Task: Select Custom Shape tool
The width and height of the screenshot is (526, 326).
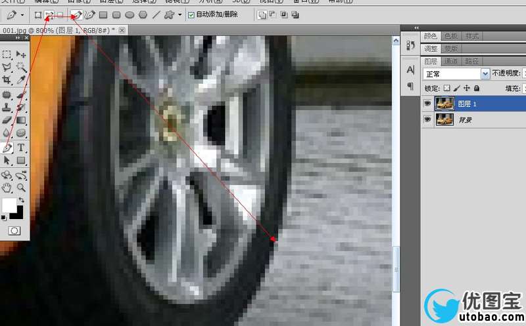Action: (x=170, y=15)
